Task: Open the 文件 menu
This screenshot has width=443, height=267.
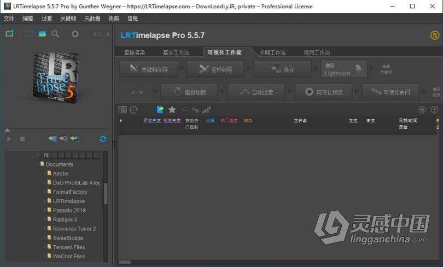Action: point(9,19)
